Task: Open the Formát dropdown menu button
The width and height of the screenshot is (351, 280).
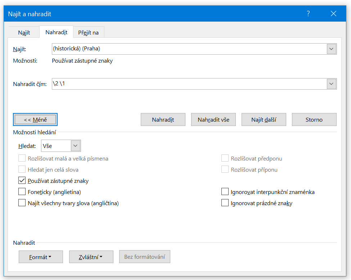Action: point(41,257)
